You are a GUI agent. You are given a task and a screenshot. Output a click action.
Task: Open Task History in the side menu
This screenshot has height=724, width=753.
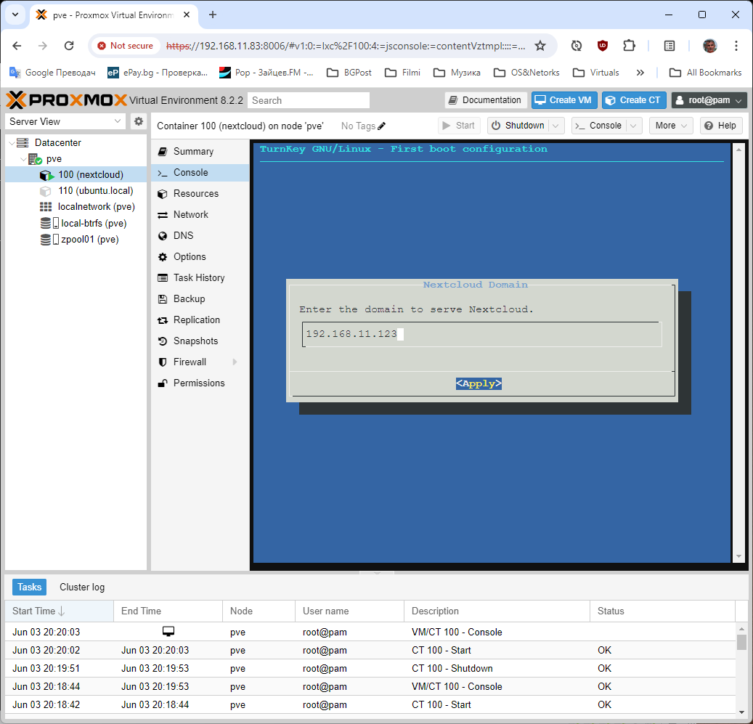[200, 278]
